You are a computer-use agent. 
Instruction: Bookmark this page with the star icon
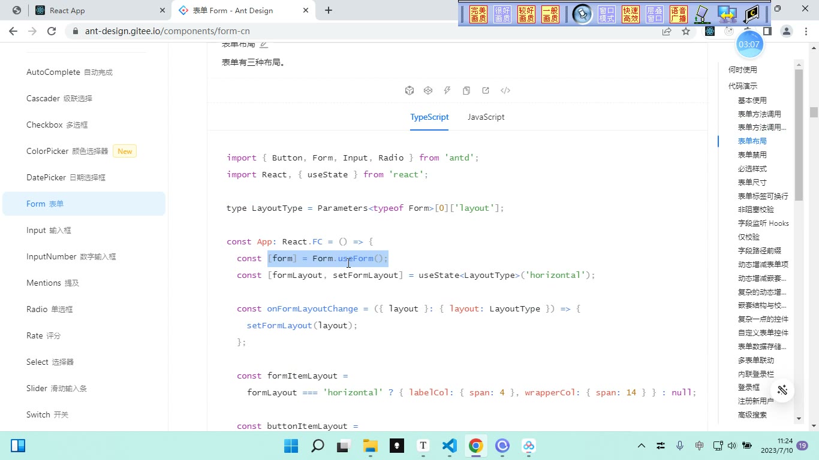tap(686, 31)
